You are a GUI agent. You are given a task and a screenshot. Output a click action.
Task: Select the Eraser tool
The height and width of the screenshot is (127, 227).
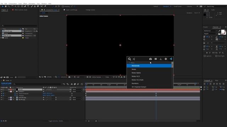38,6
